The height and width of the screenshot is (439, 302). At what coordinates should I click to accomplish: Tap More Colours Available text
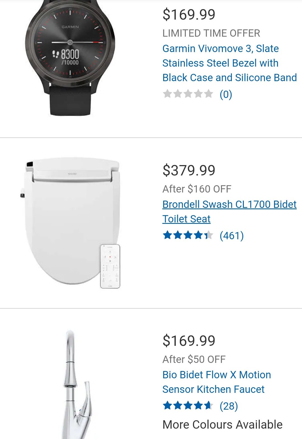click(223, 424)
